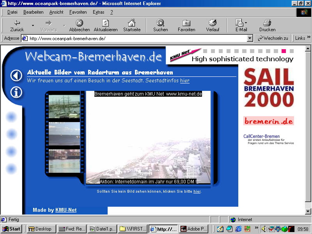Go back with the Zurück button

click(17, 25)
